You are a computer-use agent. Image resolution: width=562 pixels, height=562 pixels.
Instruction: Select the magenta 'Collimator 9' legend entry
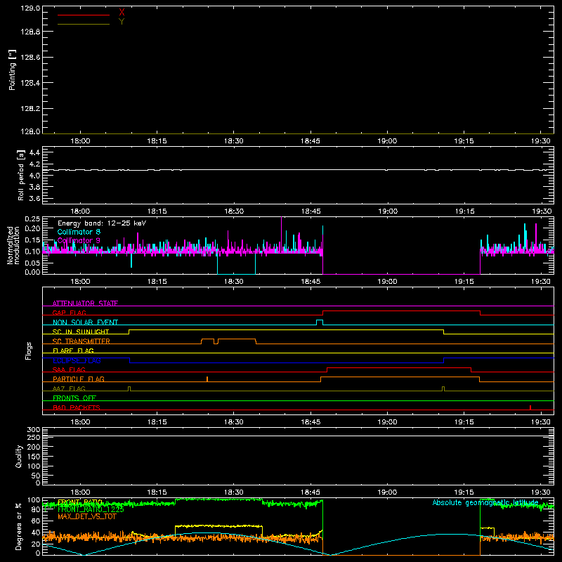[79, 240]
